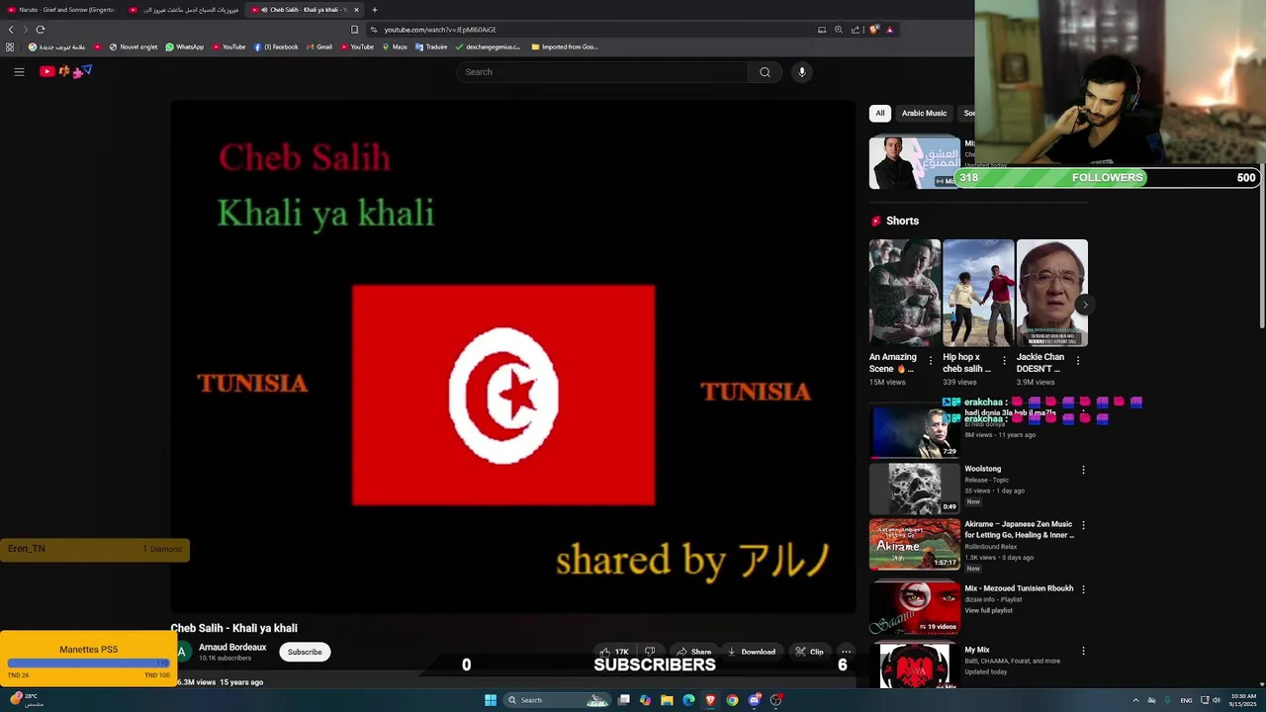Open Woolstong video title

983,469
